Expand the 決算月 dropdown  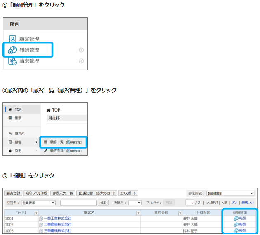[134, 202]
